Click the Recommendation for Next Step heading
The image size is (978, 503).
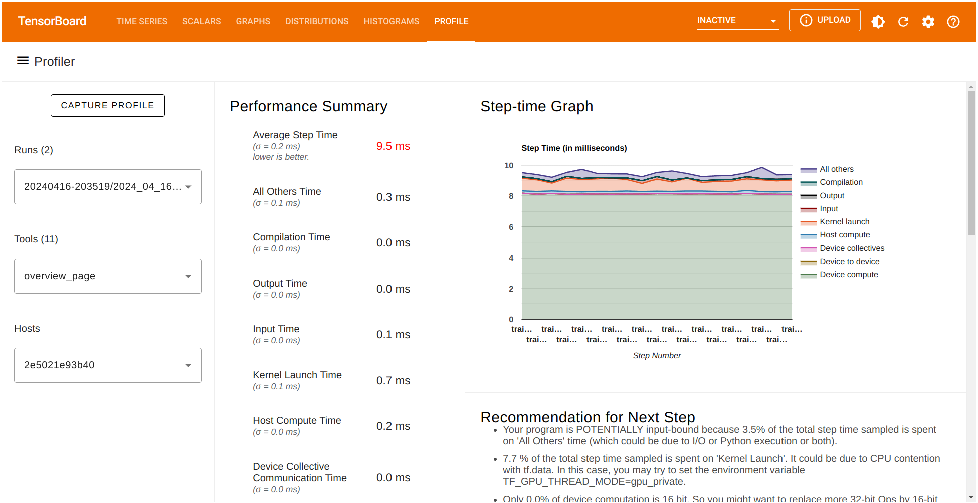pyautogui.click(x=588, y=417)
